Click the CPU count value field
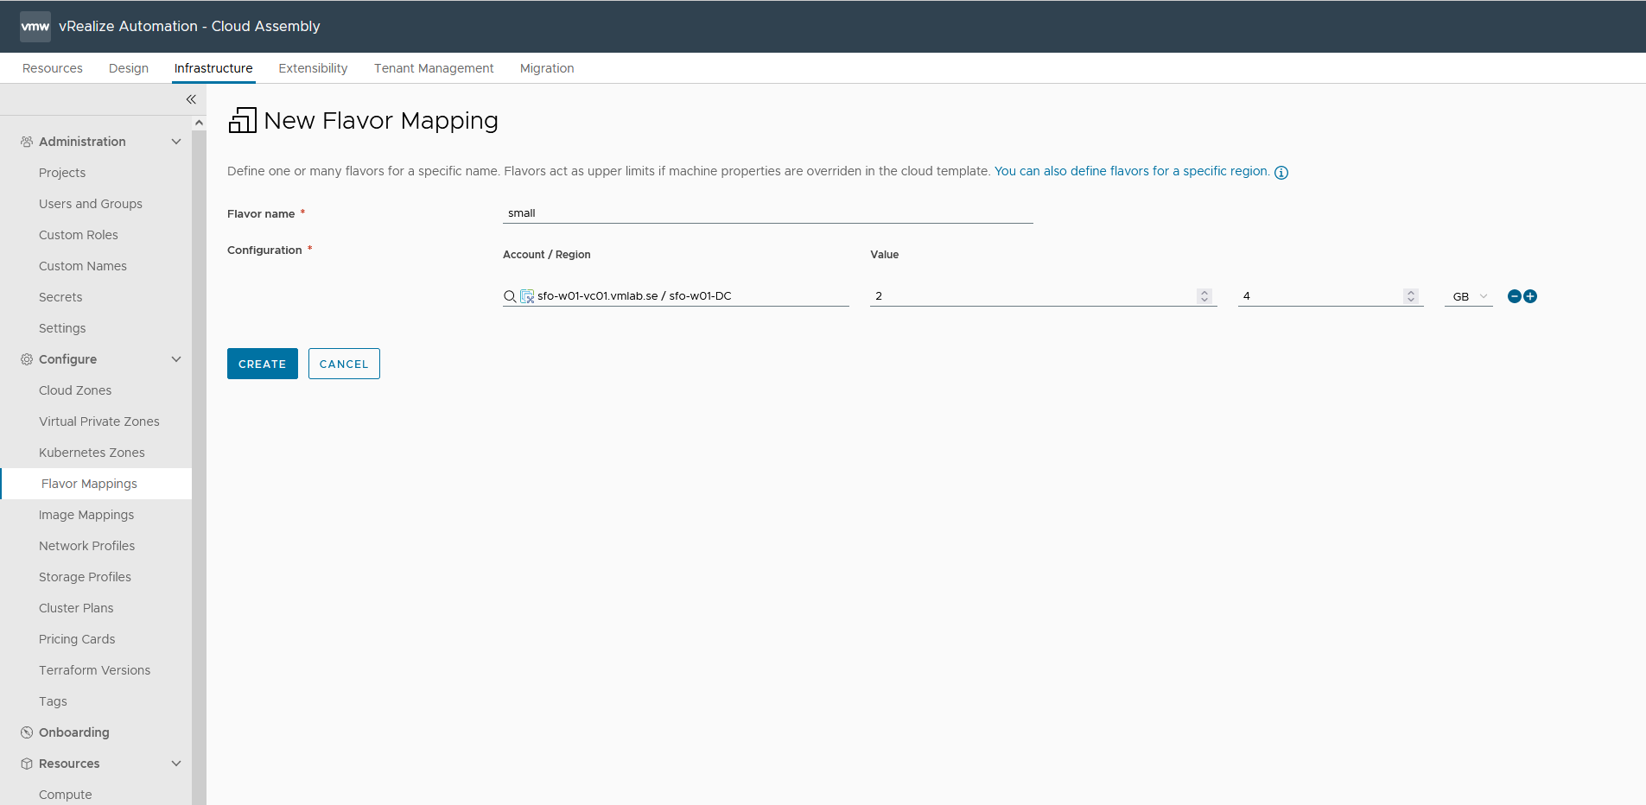Screen dimensions: 1646x805 [1044, 296]
